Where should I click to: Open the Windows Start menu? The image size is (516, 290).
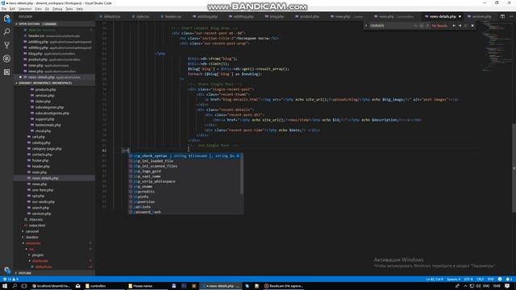(5, 286)
